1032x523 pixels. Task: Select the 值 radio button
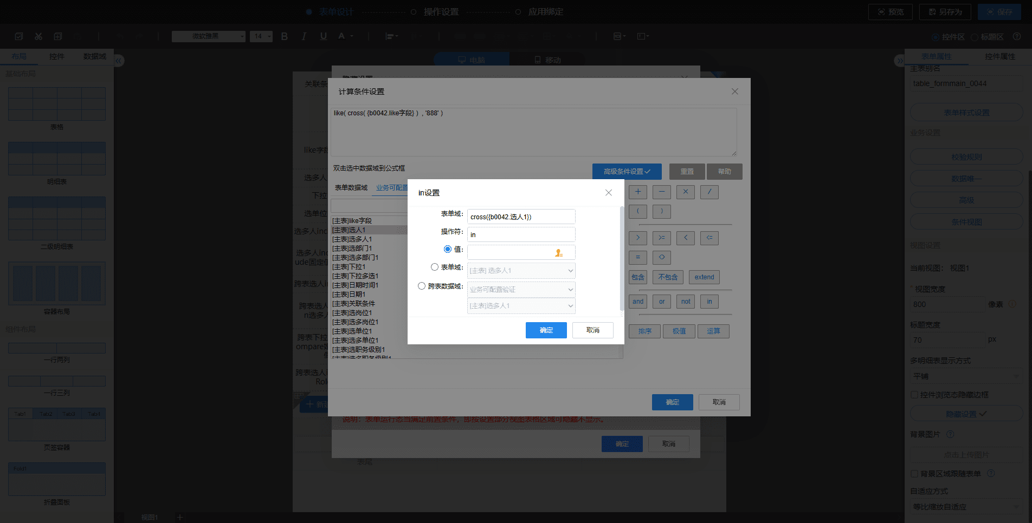click(x=448, y=249)
